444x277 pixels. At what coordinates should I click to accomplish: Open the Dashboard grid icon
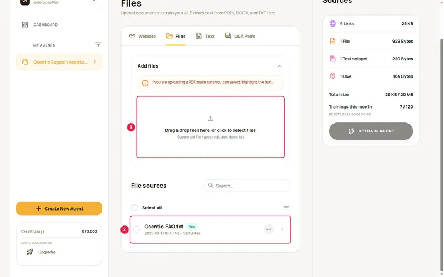(x=25, y=24)
